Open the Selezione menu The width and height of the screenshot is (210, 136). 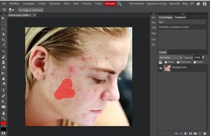click(54, 4)
